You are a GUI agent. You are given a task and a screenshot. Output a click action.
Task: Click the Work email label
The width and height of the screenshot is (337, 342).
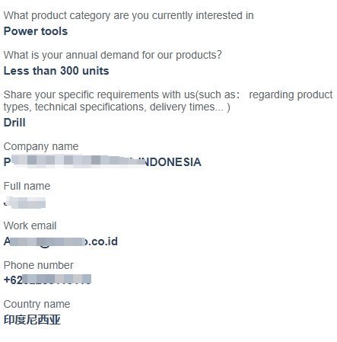pyautogui.click(x=30, y=225)
